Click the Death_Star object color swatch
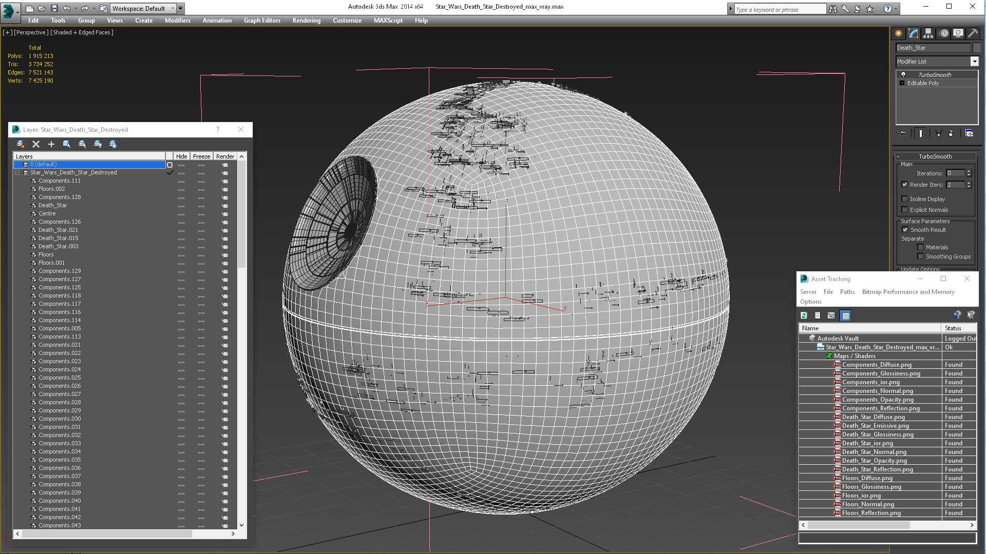Screen dimensions: 986x554 tap(977, 48)
